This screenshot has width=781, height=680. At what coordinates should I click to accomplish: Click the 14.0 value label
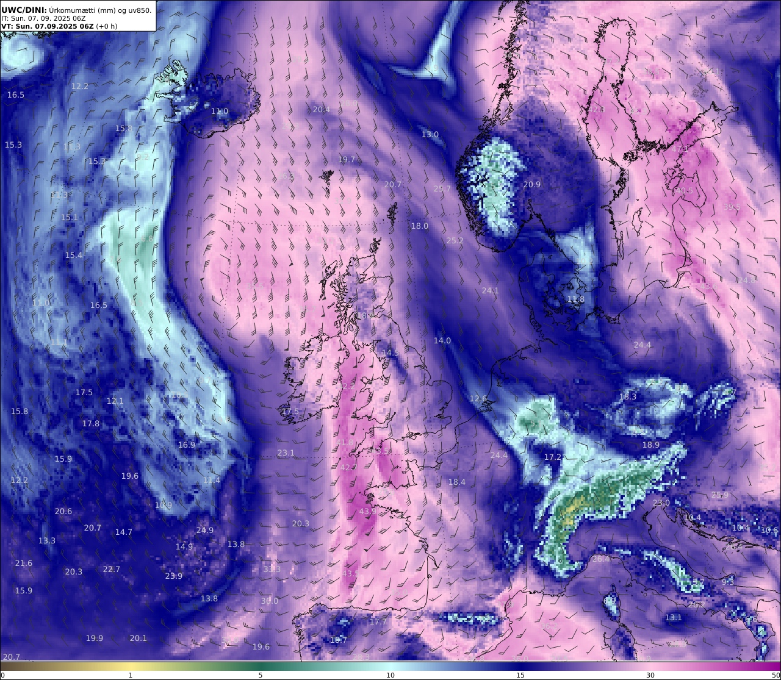point(442,340)
